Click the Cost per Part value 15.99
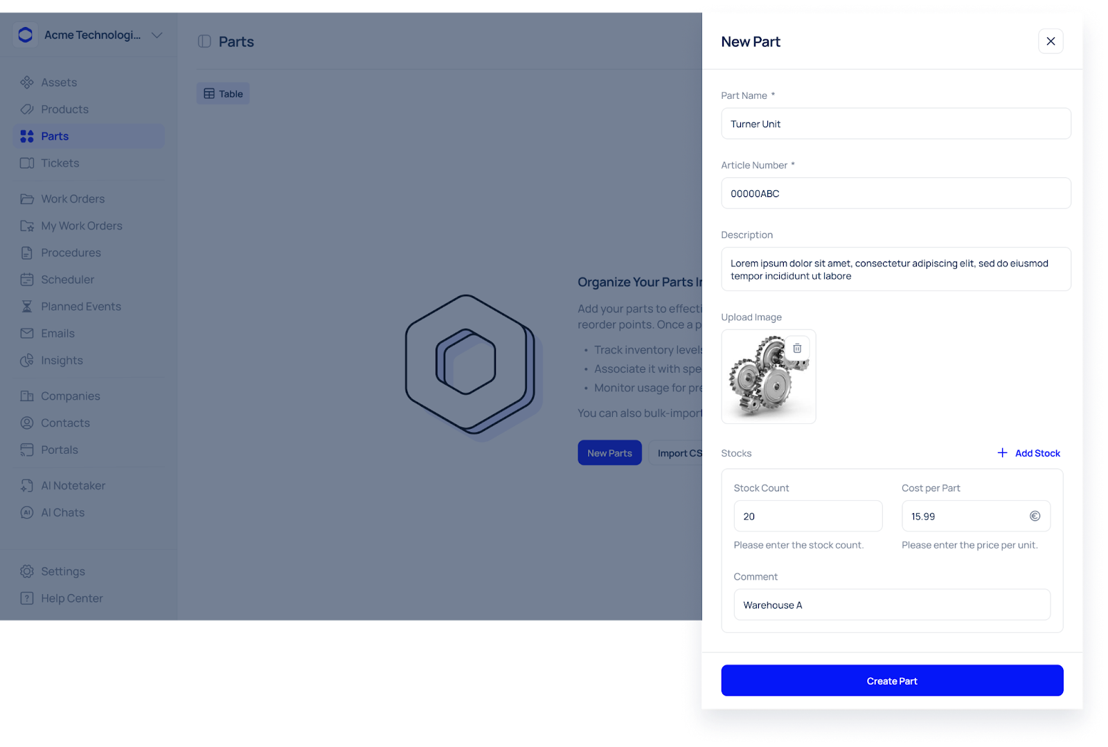The height and width of the screenshot is (747, 1108). (923, 517)
